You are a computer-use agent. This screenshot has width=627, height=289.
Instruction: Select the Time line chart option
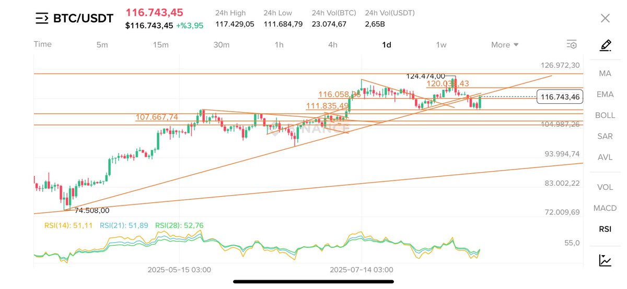pyautogui.click(x=43, y=44)
